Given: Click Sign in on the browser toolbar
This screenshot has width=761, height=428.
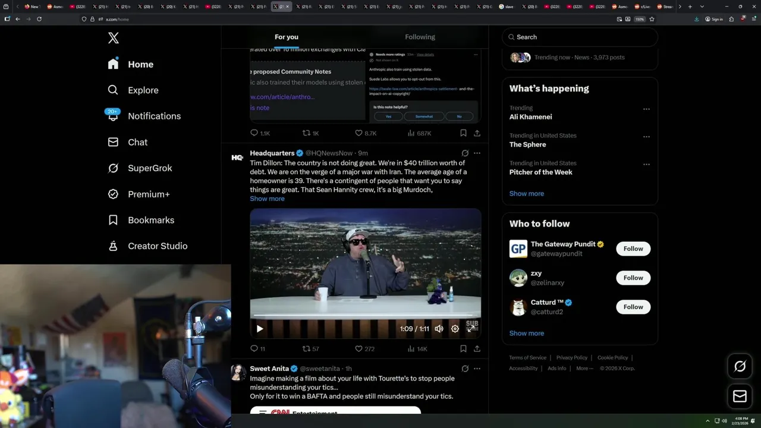Looking at the screenshot, I should tap(714, 19).
